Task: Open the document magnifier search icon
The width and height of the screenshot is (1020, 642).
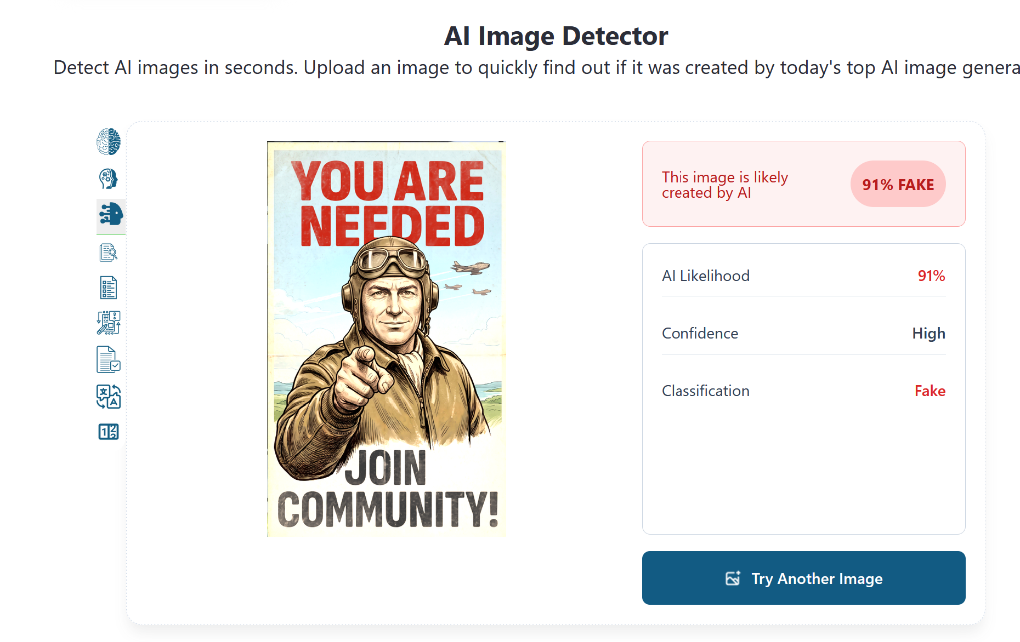Action: tap(109, 253)
